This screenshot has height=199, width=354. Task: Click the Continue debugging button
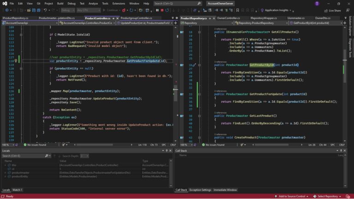pyautogui.click(x=111, y=10)
